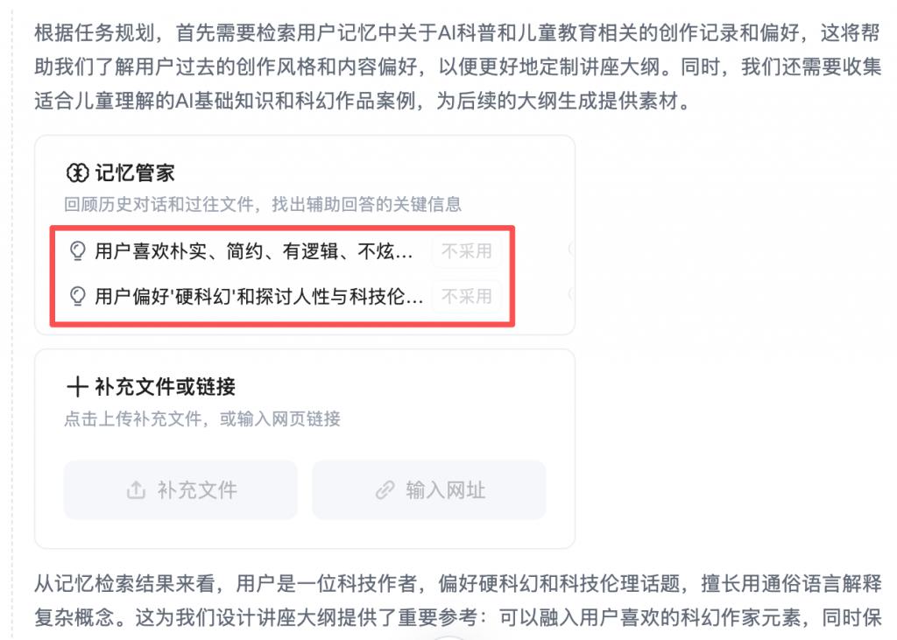Viewport: 897px width, 640px height.
Task: Reject the 用户喜欢朴实 memory via 不采用
Action: click(x=466, y=250)
